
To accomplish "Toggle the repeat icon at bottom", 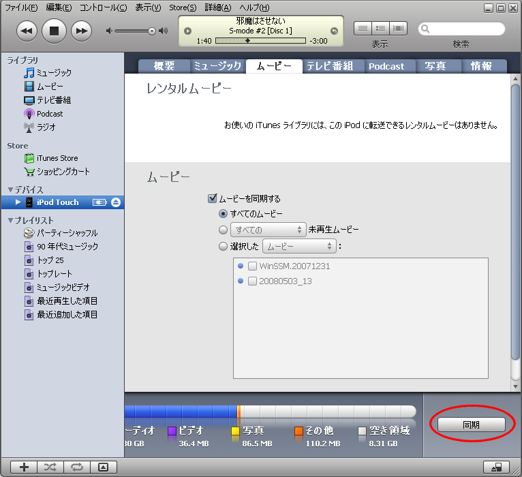I will click(76, 467).
